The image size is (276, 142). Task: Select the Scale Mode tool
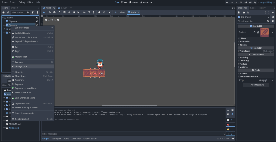point(59,12)
